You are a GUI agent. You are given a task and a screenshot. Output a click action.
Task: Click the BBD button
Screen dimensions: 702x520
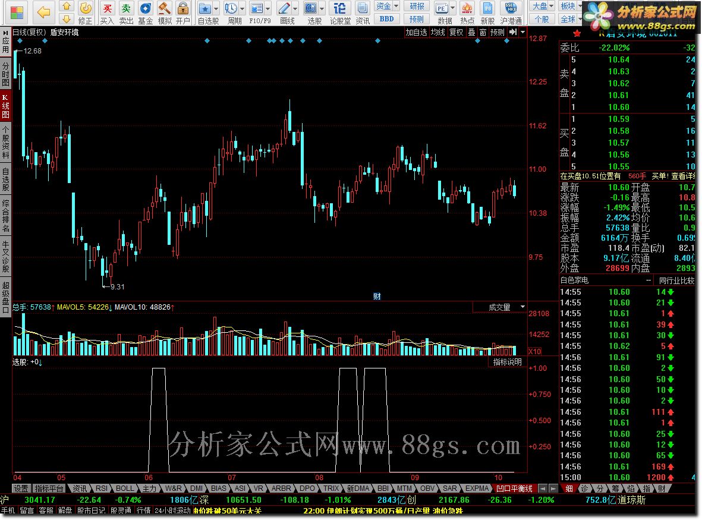point(387,19)
